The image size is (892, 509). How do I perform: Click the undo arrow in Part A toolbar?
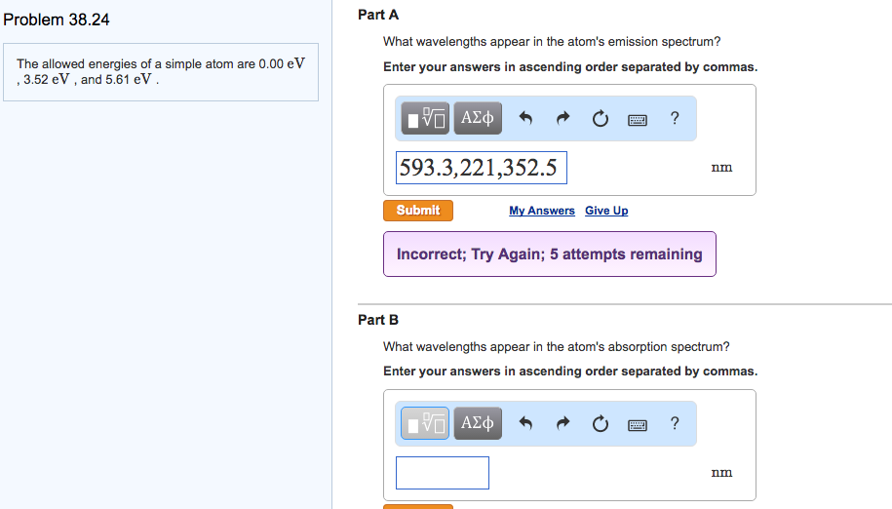coord(526,120)
